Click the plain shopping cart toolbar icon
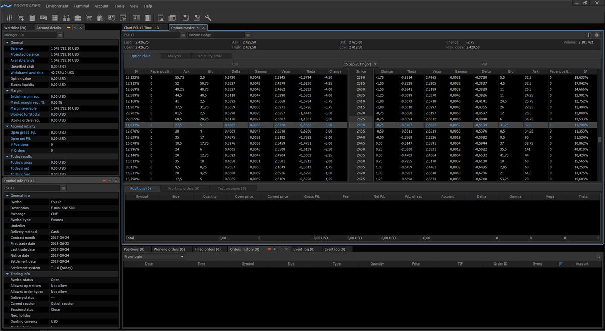The width and height of the screenshot is (605, 331). (89, 18)
